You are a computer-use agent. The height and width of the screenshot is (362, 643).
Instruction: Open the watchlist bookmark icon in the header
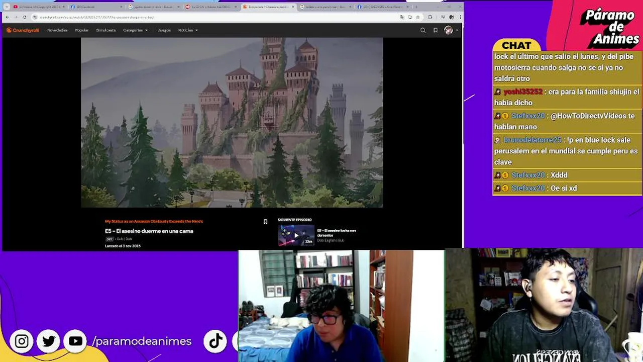pyautogui.click(x=436, y=30)
